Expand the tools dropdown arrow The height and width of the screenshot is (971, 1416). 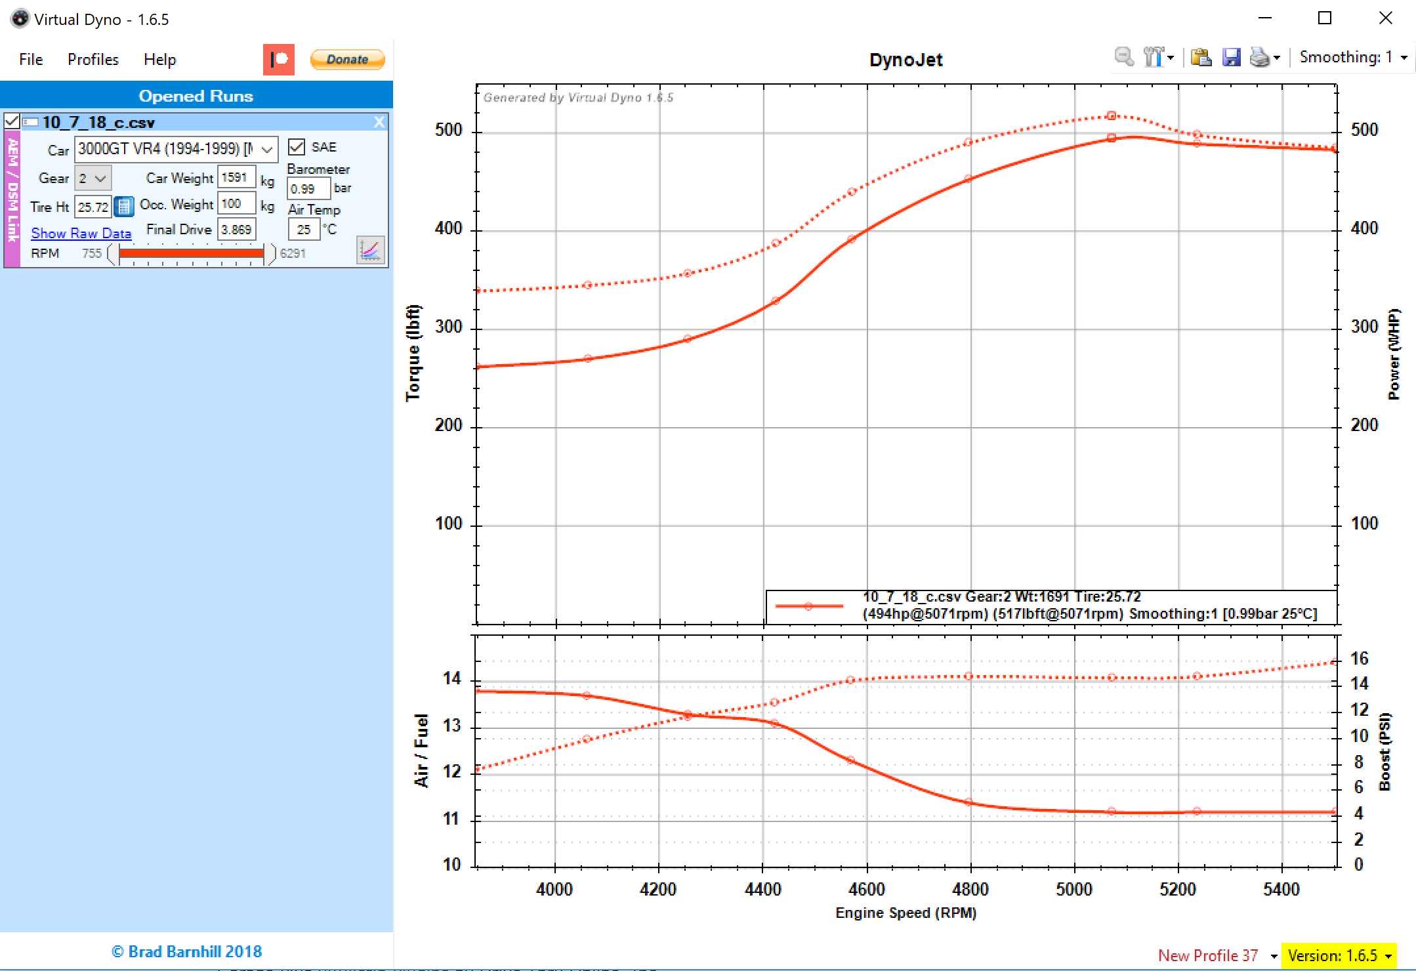click(x=1171, y=58)
